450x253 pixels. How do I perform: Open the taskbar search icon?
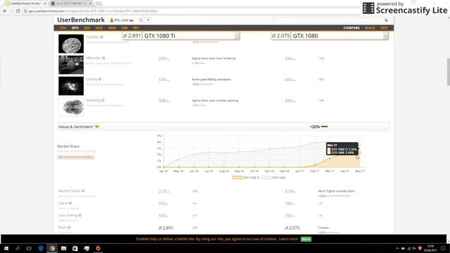point(18,248)
